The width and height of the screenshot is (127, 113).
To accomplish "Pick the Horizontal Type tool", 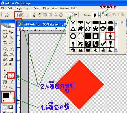I will (11, 71).
